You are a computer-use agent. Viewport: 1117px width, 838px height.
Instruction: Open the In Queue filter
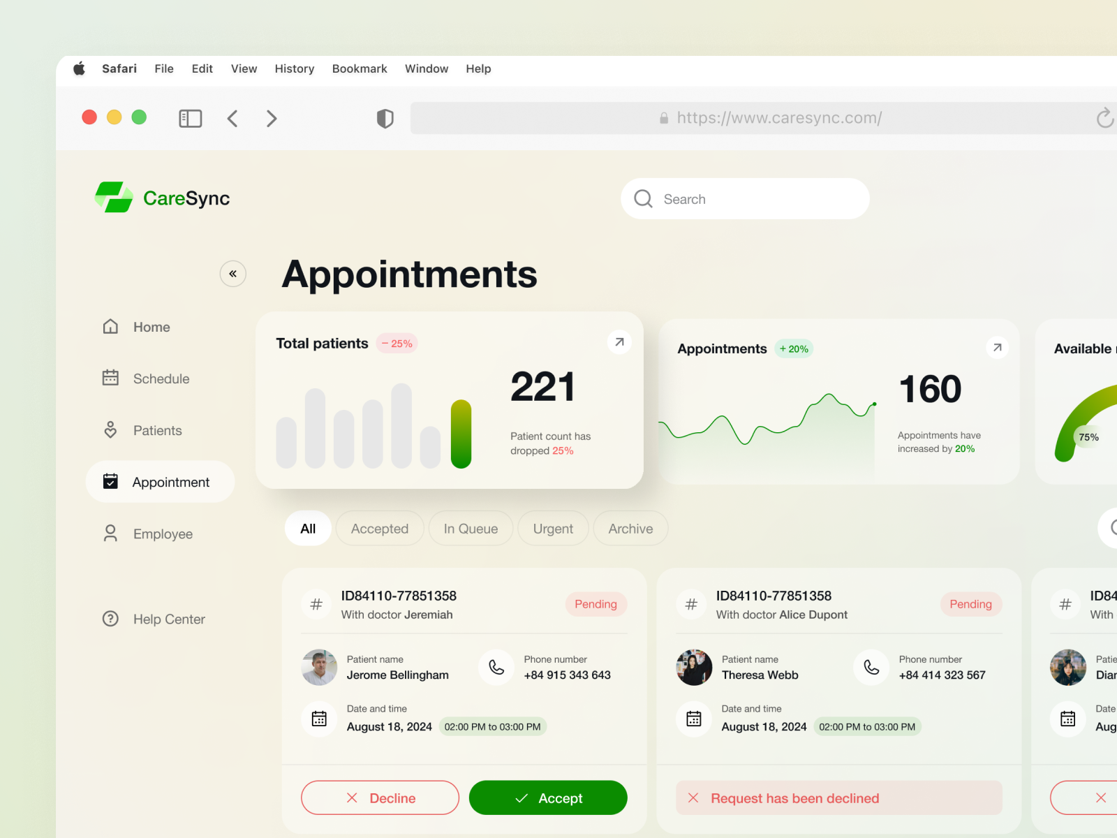[471, 529]
